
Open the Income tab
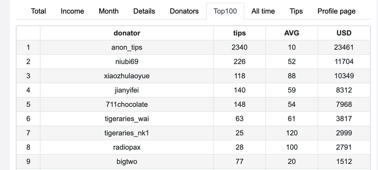tap(72, 11)
